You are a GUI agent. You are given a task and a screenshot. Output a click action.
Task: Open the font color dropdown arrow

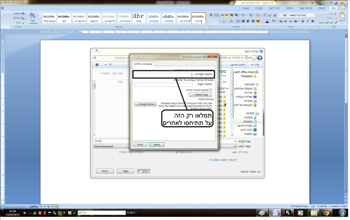click(264, 21)
